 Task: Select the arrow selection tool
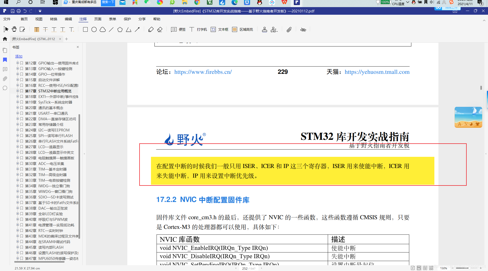(6, 29)
